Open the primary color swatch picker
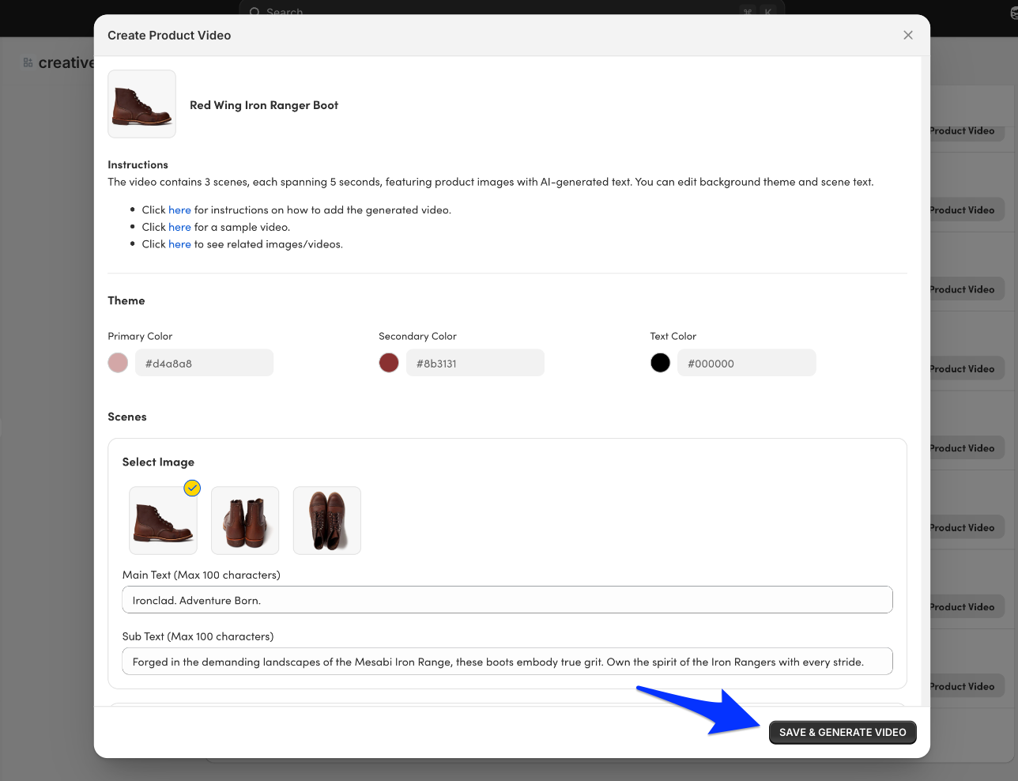The image size is (1018, 781). click(x=118, y=363)
